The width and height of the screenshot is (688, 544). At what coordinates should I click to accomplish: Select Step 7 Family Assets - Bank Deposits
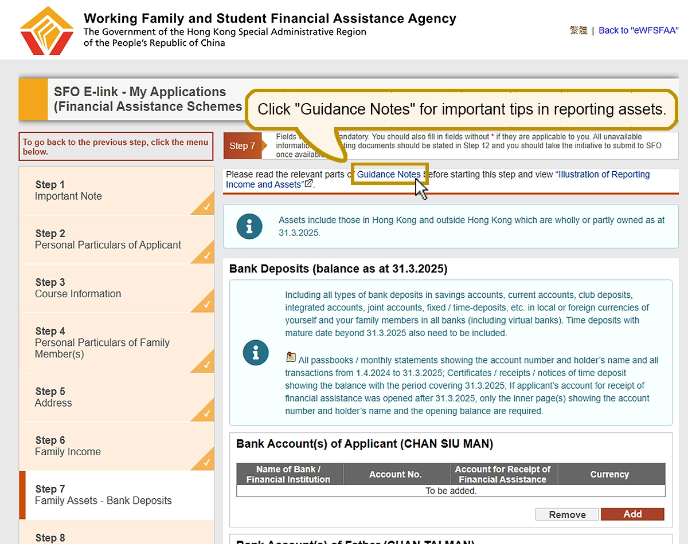click(103, 495)
